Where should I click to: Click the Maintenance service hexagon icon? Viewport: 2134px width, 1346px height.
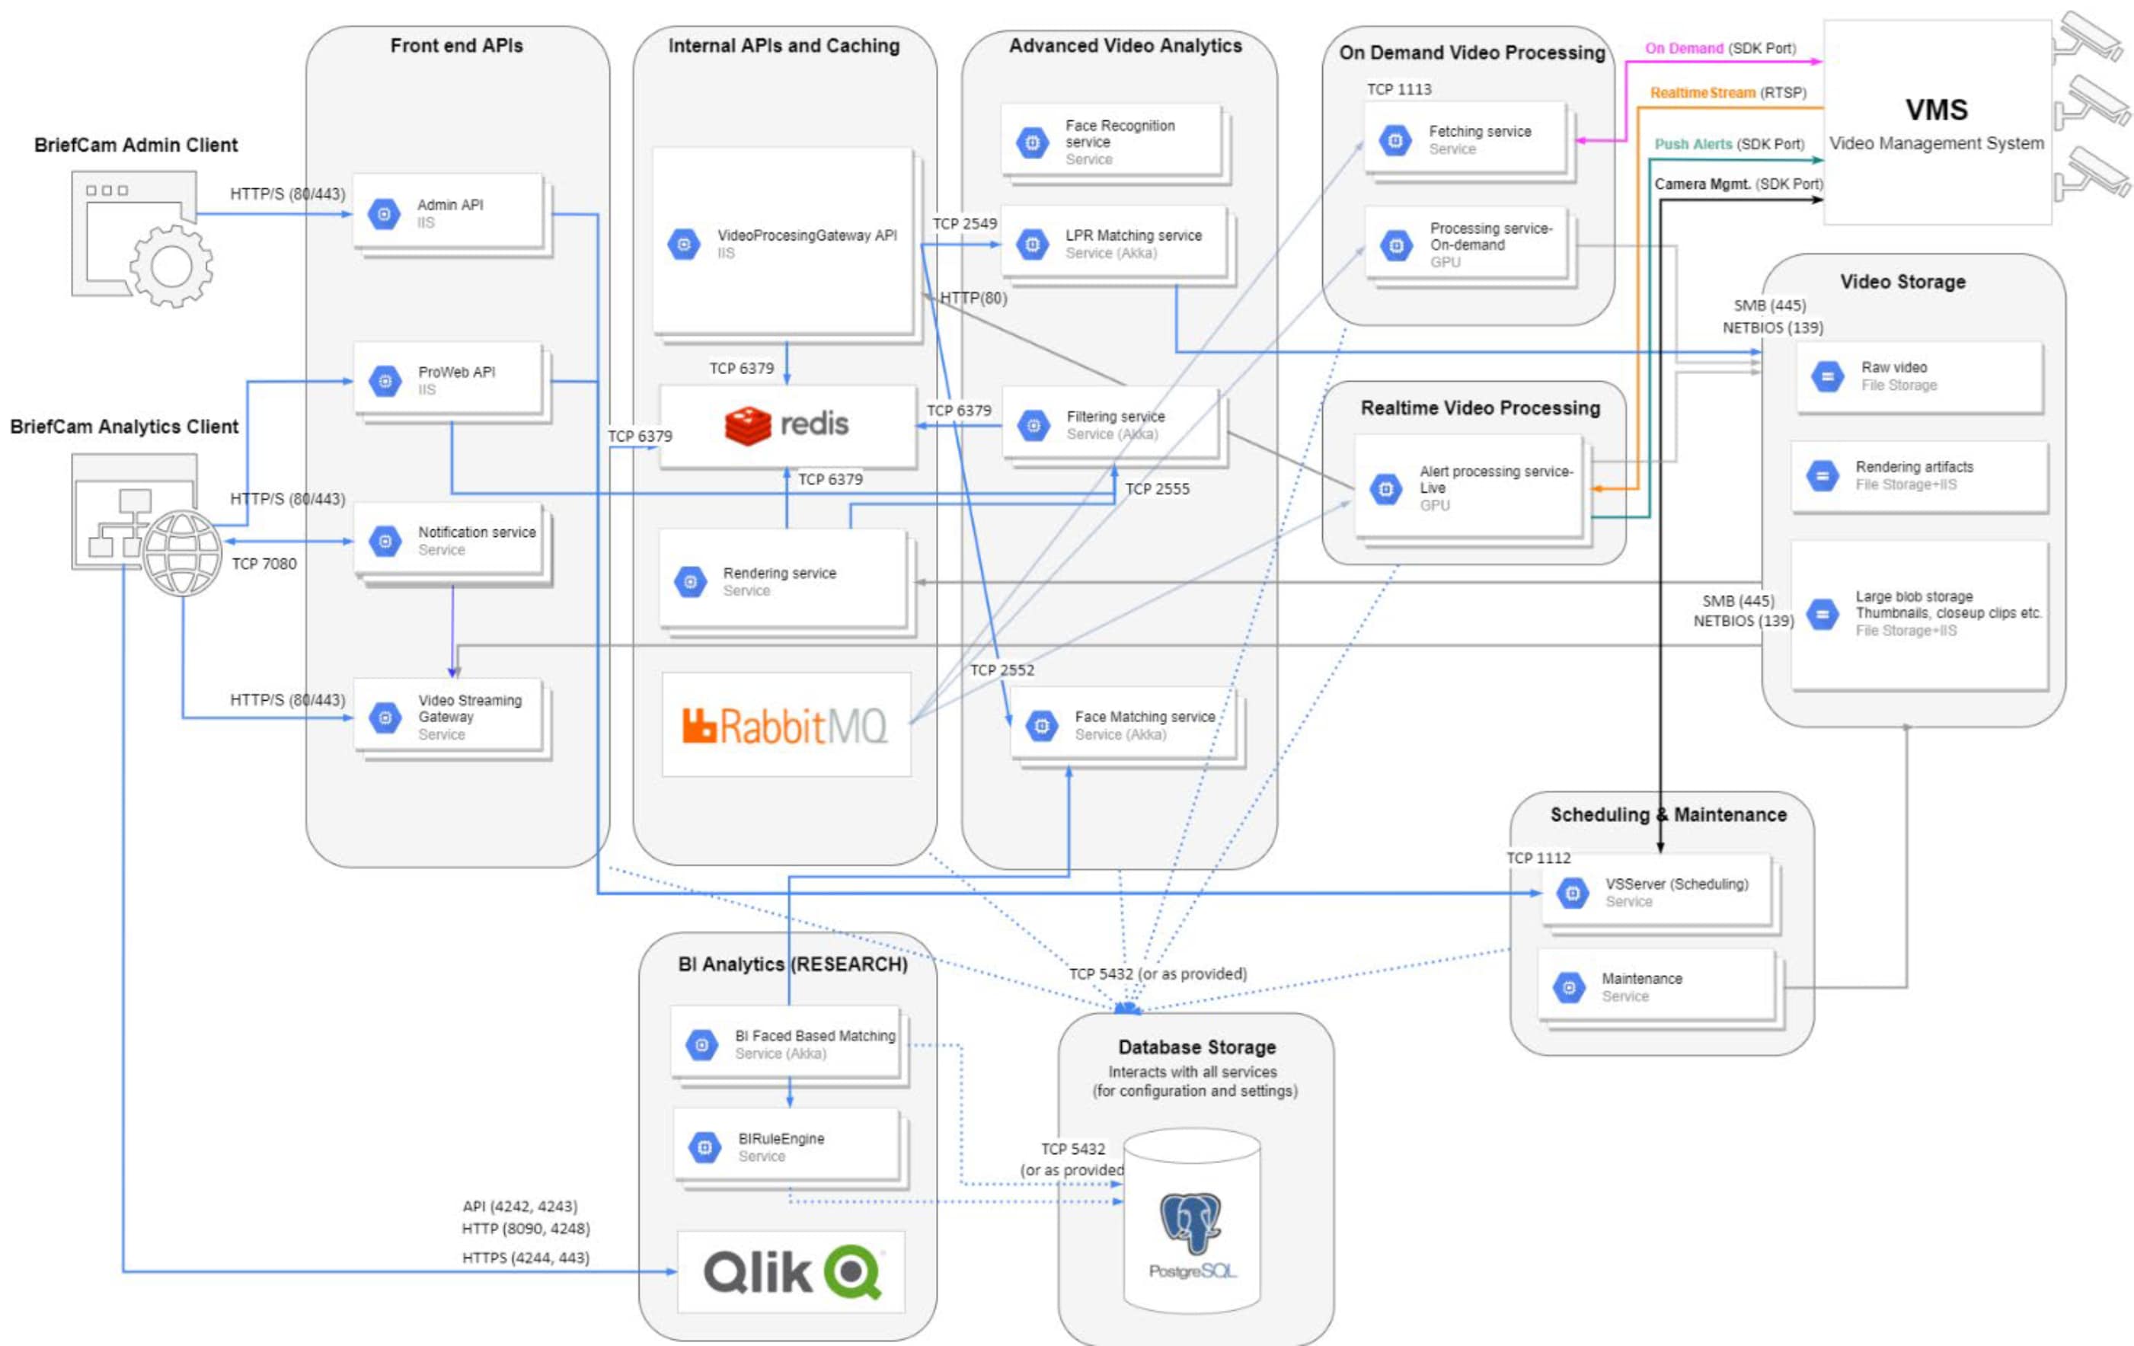coord(1569,987)
